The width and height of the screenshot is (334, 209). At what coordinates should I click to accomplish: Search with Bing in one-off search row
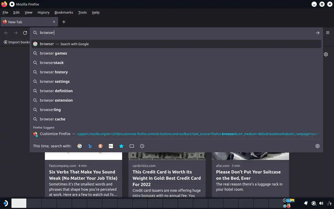pos(90,146)
